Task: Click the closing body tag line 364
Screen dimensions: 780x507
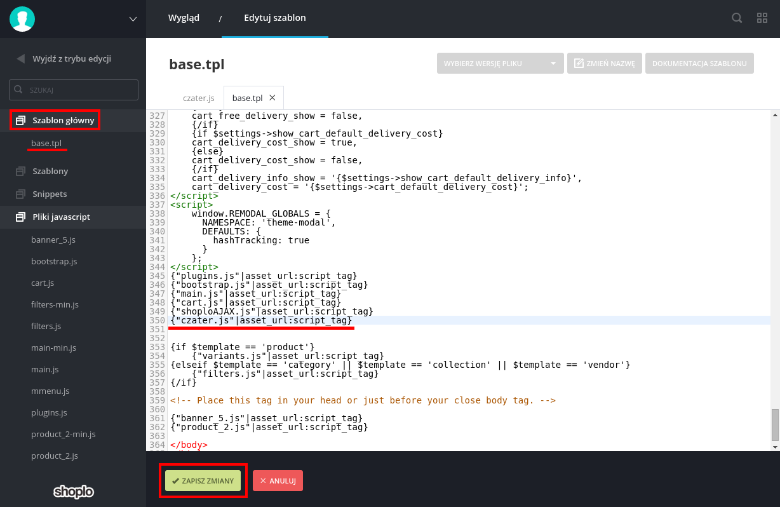Action: [189, 445]
